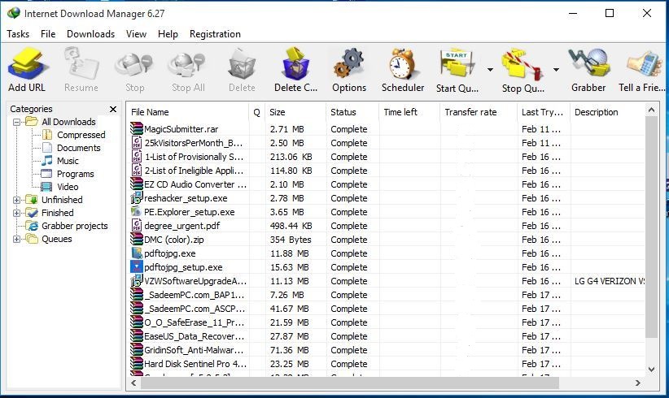Select the Hard Disk Sentinel Pro row
This screenshot has height=398, width=669.
click(386, 364)
